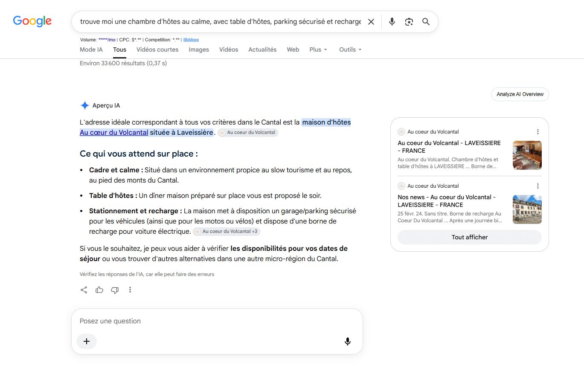Open more options below the AI overview
The image size is (584, 366).
[130, 290]
